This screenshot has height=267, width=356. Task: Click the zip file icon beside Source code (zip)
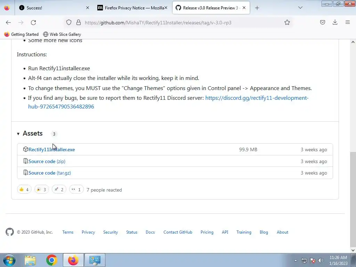[x=26, y=161]
